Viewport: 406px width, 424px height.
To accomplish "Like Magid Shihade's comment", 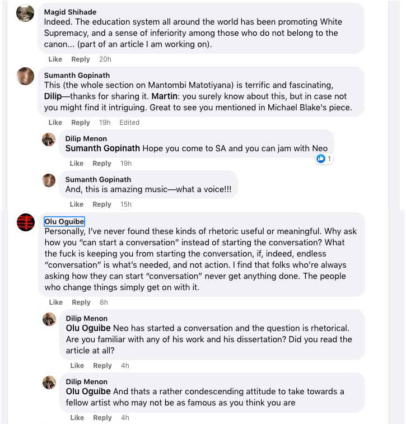I will pyautogui.click(x=55, y=59).
